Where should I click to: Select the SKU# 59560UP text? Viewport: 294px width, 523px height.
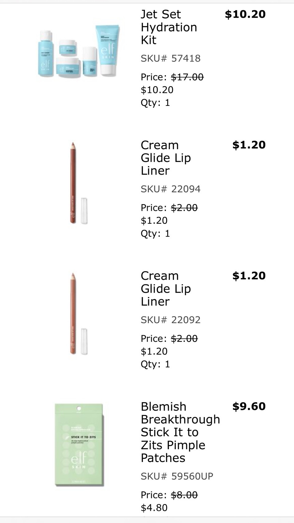pyautogui.click(x=177, y=476)
